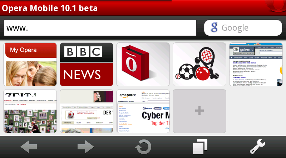The height and width of the screenshot is (158, 286).
Task: Open the Zeit newspaper speed dial
Action: tap(30, 111)
